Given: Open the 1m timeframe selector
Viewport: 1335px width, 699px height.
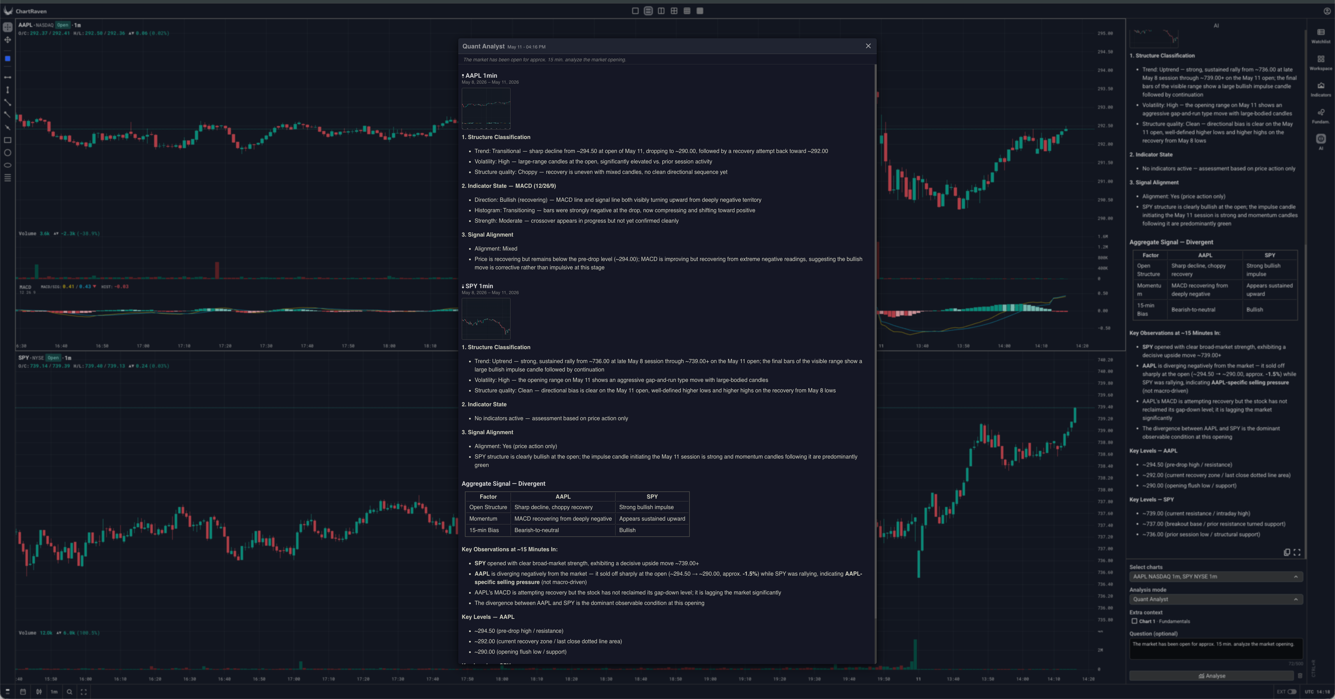Looking at the screenshot, I should click(54, 692).
